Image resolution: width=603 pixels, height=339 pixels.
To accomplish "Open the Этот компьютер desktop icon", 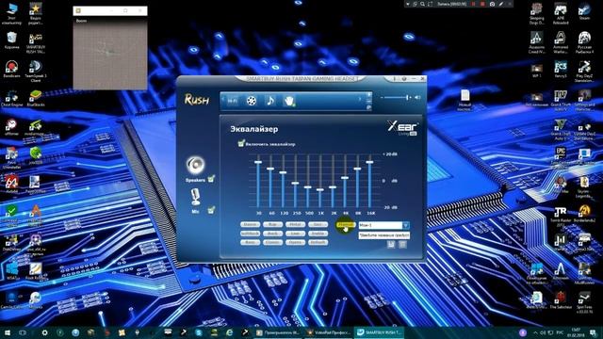I will tap(11, 14).
